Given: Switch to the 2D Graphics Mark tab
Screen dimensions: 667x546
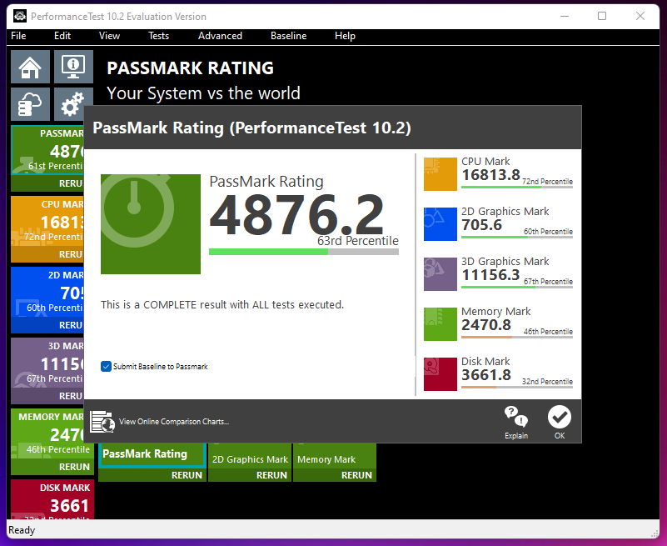Looking at the screenshot, I should tap(249, 458).
